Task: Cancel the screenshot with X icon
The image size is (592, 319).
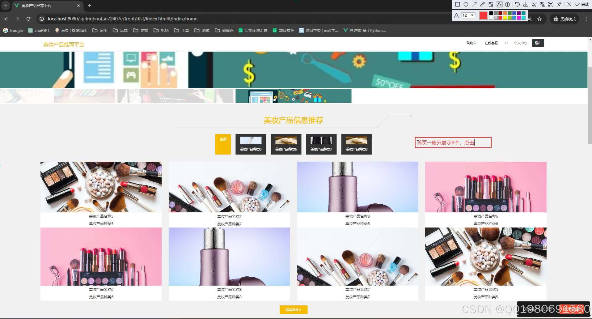Action: (x=569, y=4)
